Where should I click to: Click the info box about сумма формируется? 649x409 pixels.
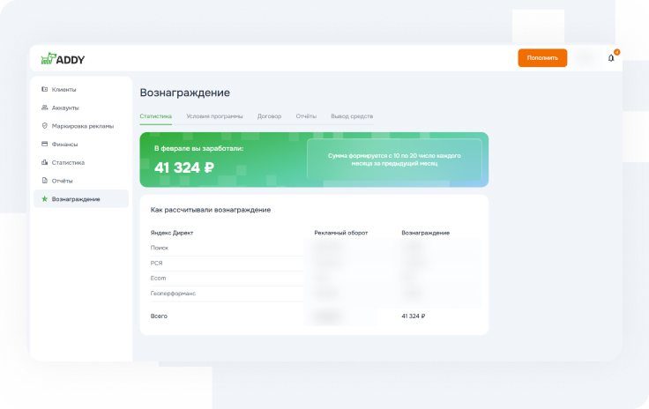394,160
